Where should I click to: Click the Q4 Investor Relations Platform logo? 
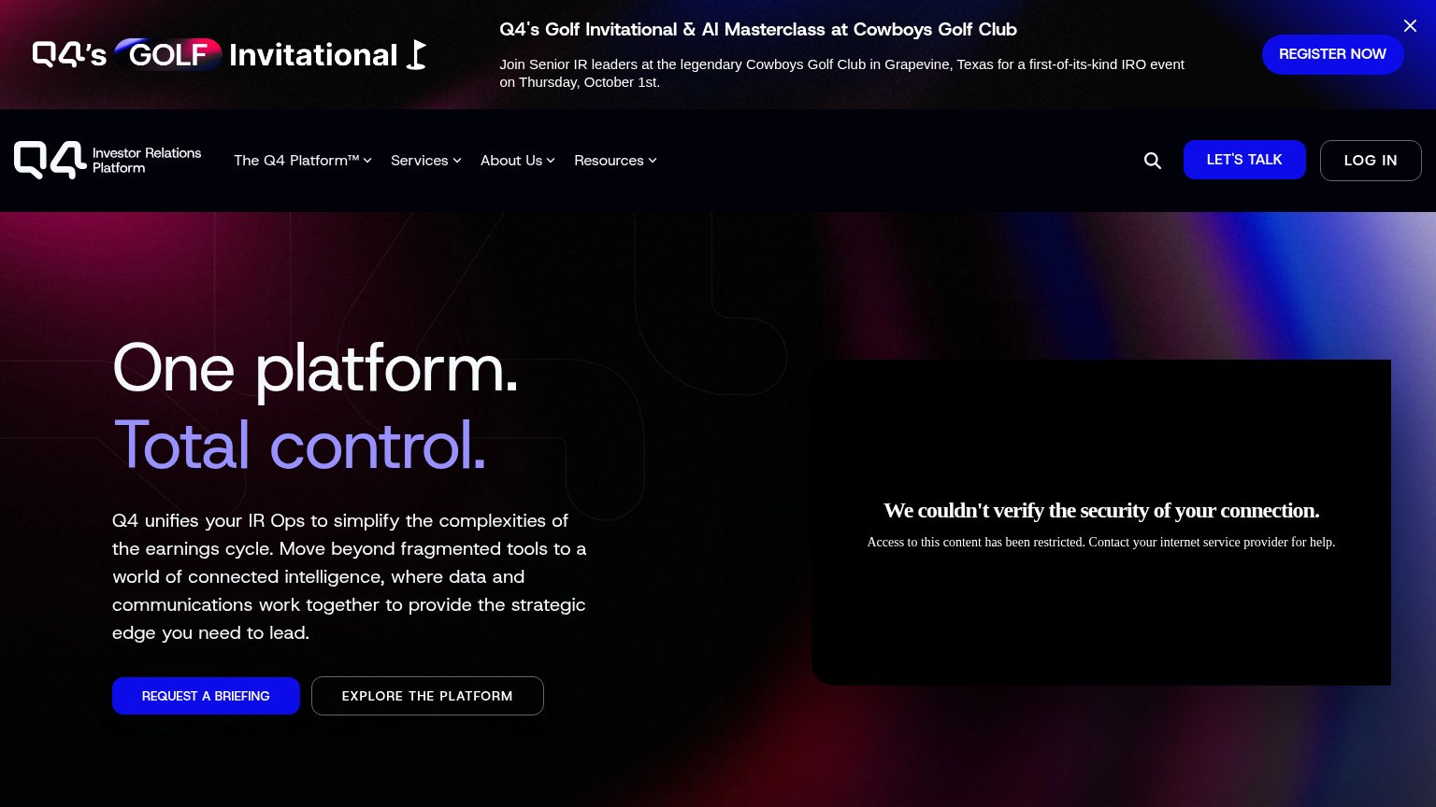108,161
